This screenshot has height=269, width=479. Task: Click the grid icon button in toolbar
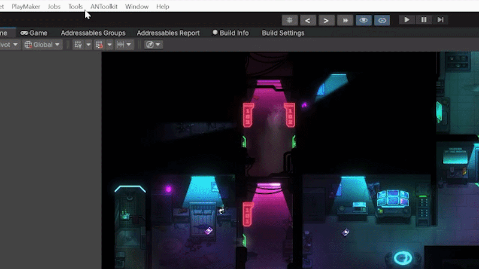click(x=290, y=20)
